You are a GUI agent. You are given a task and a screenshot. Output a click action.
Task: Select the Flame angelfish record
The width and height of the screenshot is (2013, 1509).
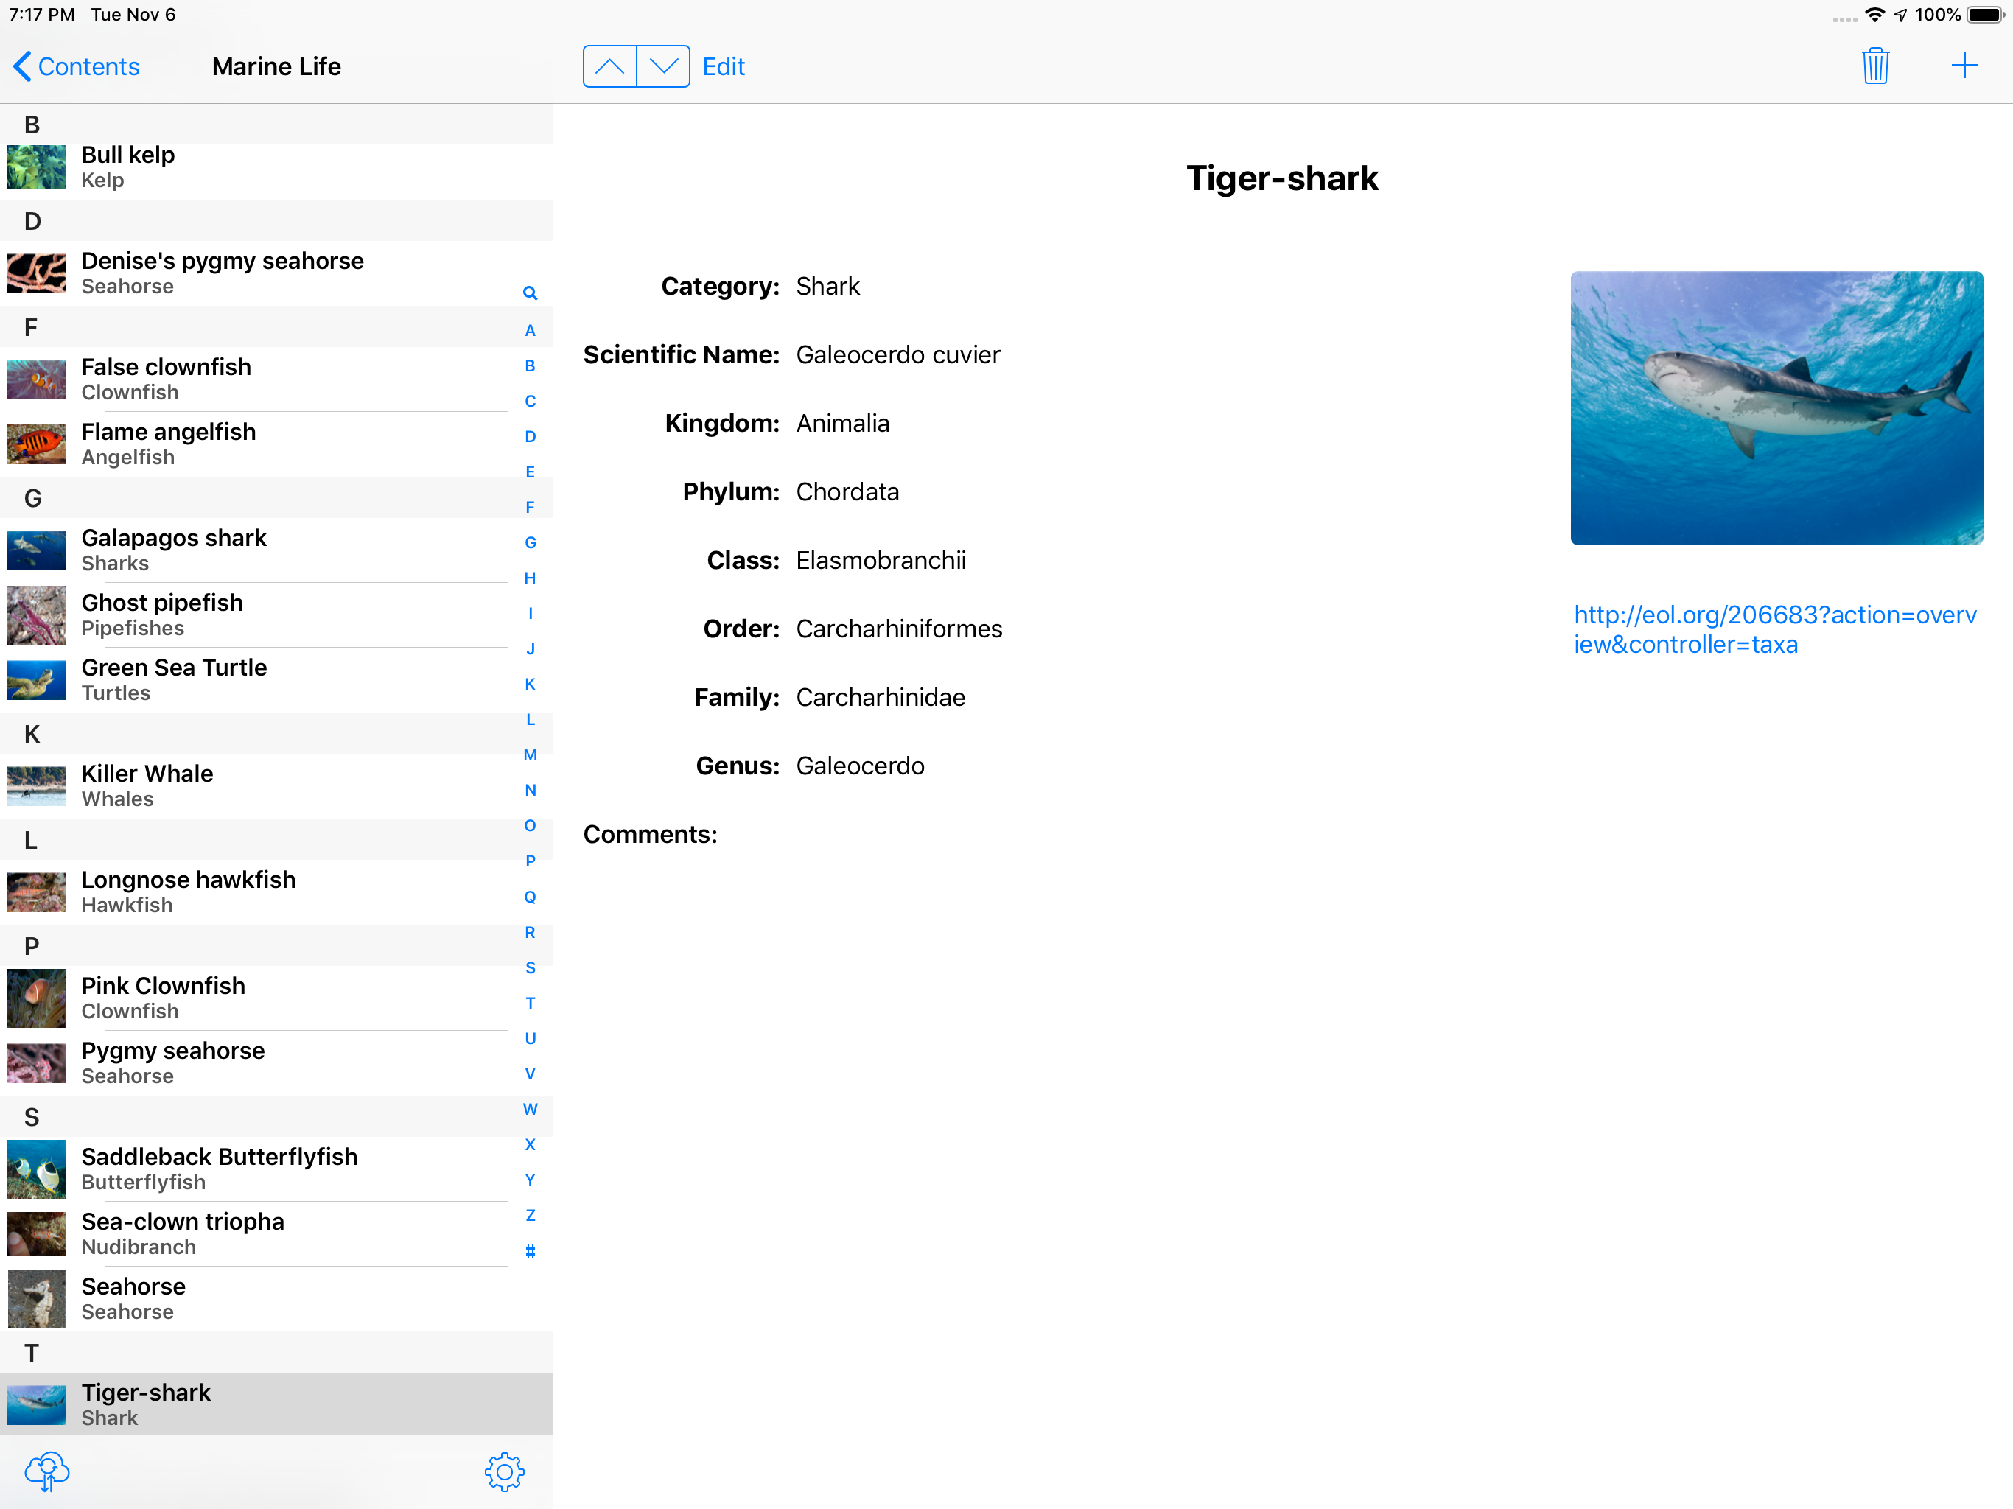pyautogui.click(x=273, y=444)
